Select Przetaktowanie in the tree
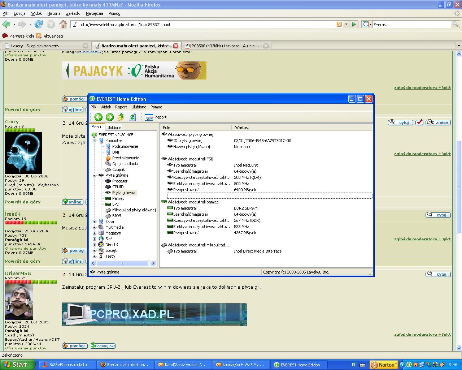 click(125, 158)
